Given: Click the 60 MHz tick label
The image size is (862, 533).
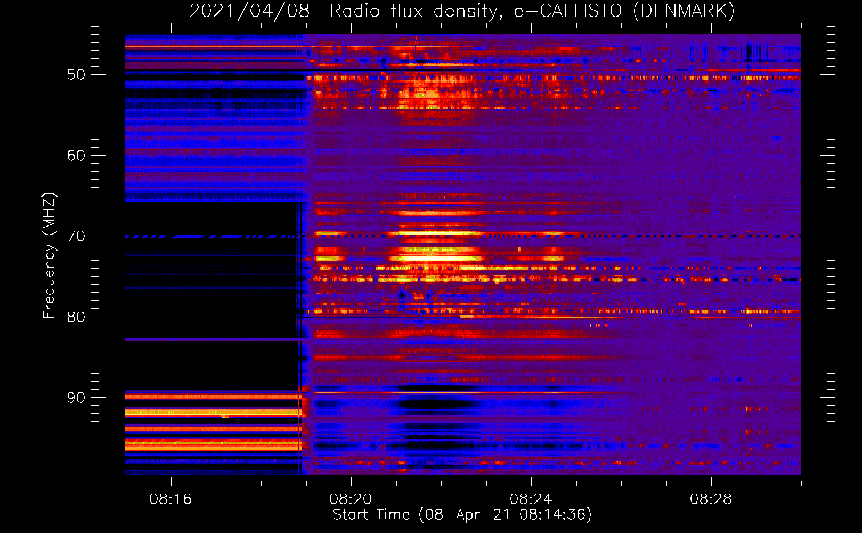Looking at the screenshot, I should pyautogui.click(x=76, y=156).
